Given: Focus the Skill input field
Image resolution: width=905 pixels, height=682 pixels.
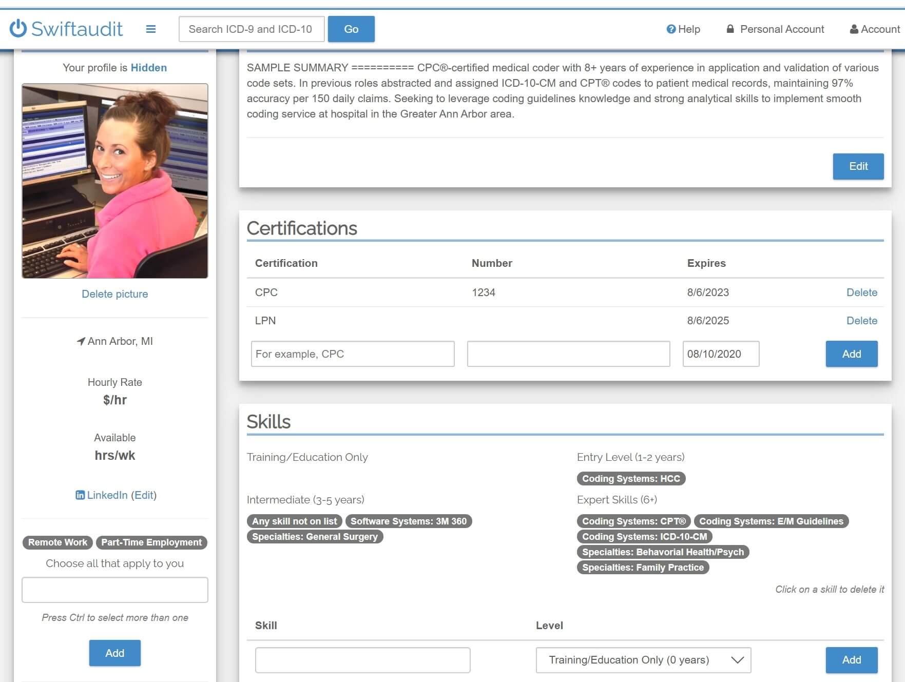Looking at the screenshot, I should pos(363,660).
